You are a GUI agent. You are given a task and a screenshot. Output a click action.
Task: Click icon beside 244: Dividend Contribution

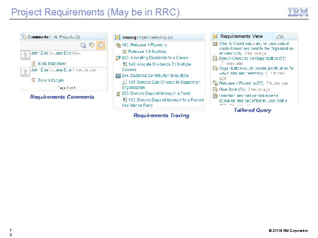[x=118, y=76]
